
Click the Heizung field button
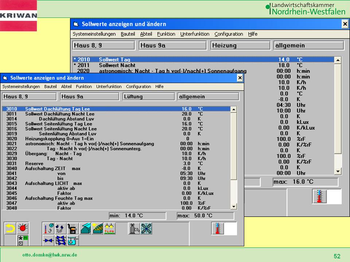[240, 45]
